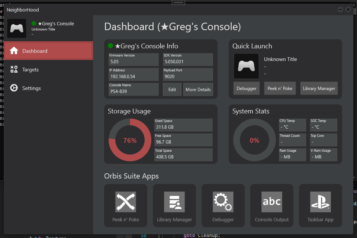Screen dimensions: 357x238
Task: Click the Thread Count stat box
Action: pos(293,140)
